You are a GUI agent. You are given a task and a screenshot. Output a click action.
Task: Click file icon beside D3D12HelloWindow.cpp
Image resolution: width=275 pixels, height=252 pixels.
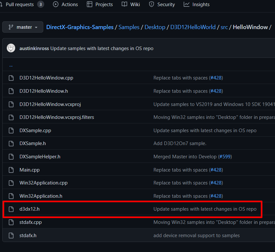click(11, 78)
